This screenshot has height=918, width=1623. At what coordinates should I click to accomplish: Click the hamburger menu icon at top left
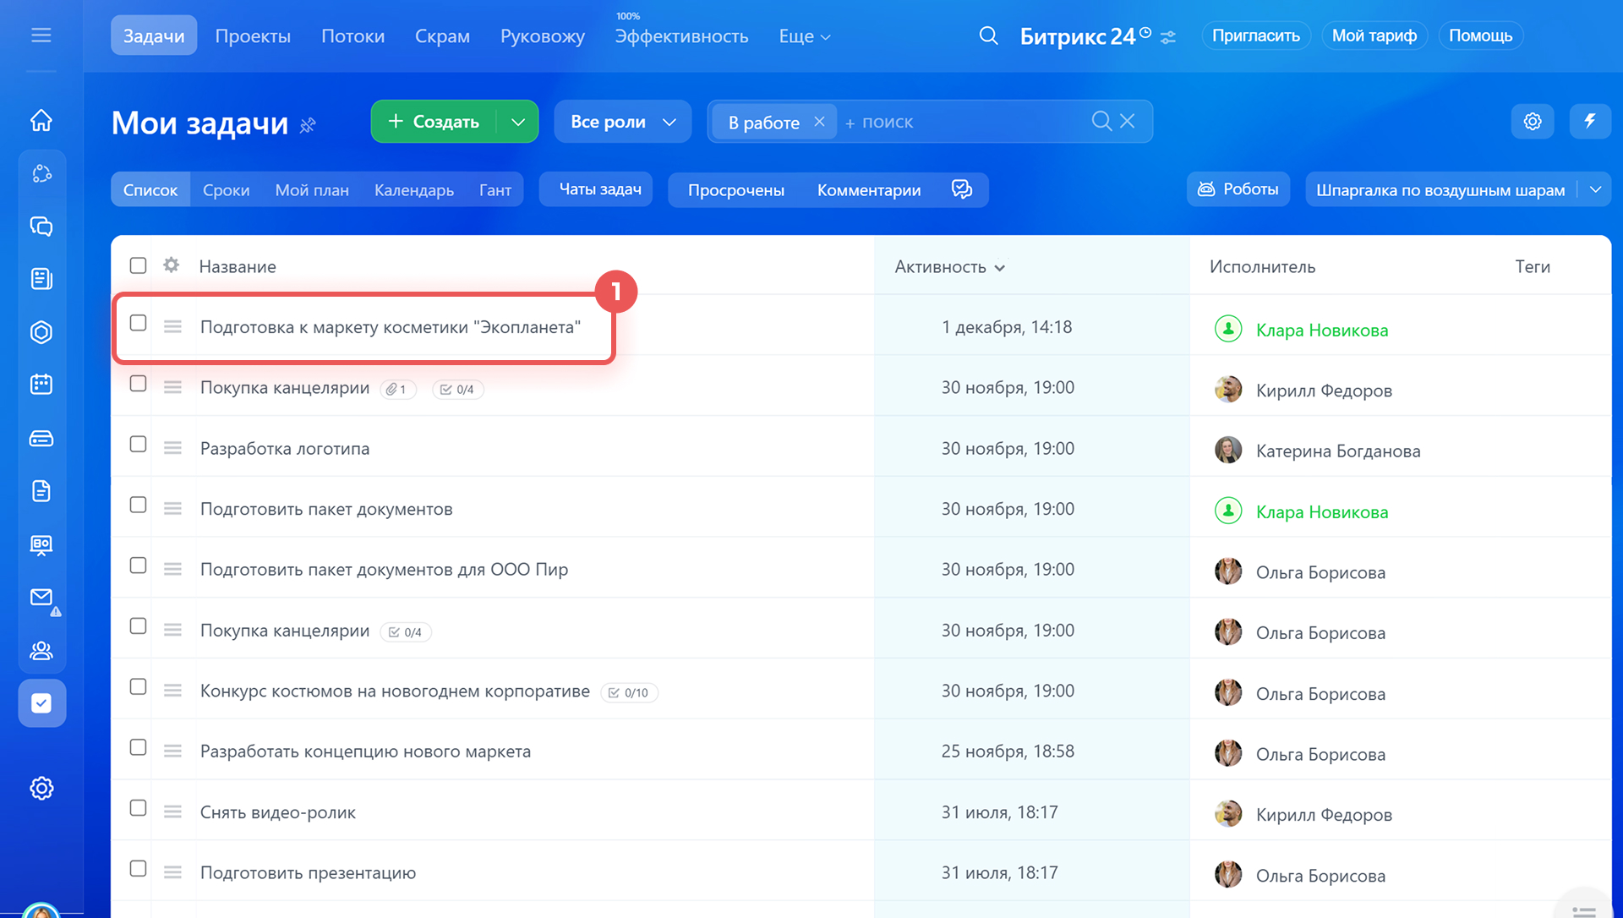[41, 36]
